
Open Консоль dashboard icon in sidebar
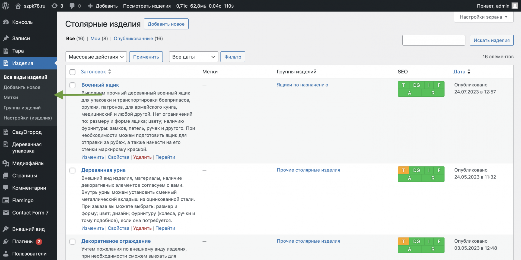coord(6,22)
